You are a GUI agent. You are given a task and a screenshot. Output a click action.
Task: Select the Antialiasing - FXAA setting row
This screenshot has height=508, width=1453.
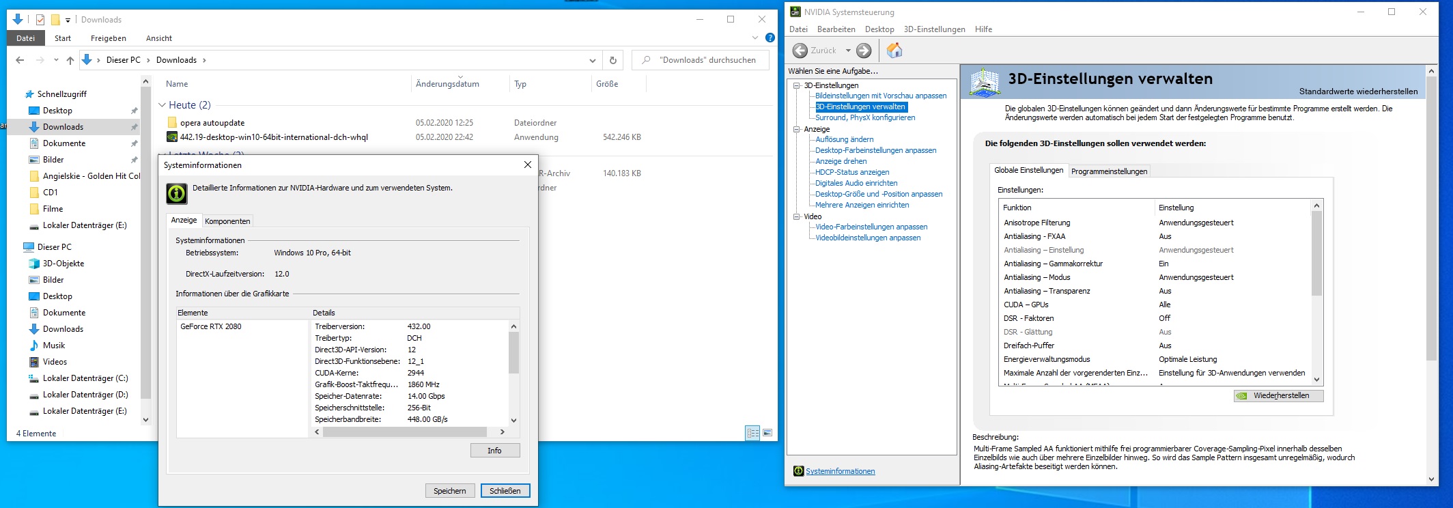1154,236
